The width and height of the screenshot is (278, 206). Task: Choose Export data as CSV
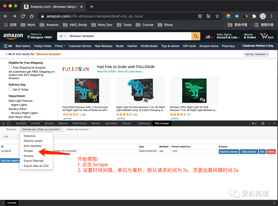(36, 166)
